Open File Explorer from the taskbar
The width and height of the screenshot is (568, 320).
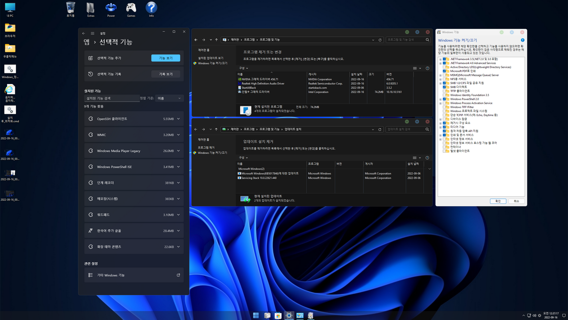click(x=267, y=315)
